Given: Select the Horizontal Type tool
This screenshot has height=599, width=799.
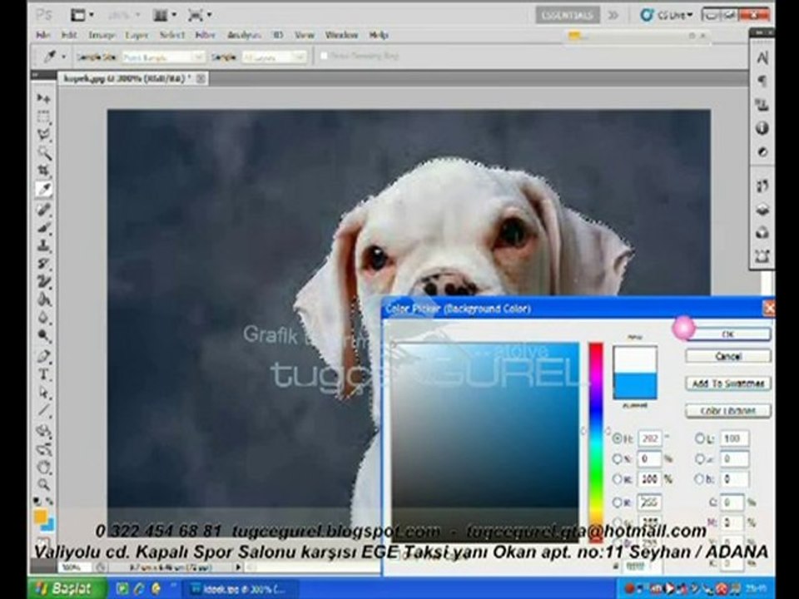Looking at the screenshot, I should click(44, 375).
